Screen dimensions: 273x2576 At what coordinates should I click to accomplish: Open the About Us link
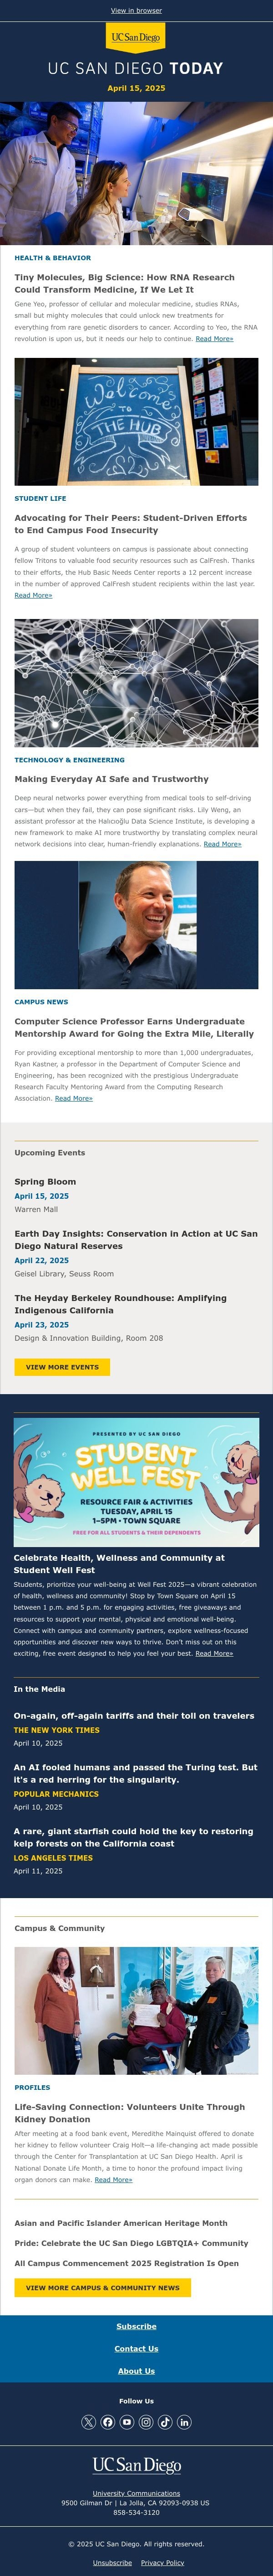136,2371
